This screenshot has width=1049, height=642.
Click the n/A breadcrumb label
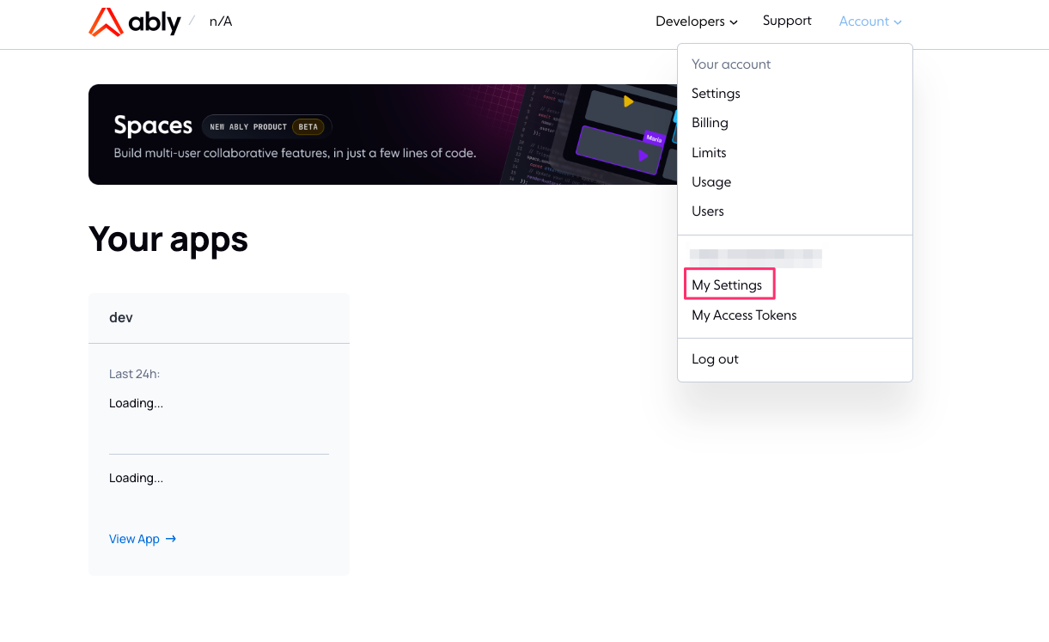220,21
